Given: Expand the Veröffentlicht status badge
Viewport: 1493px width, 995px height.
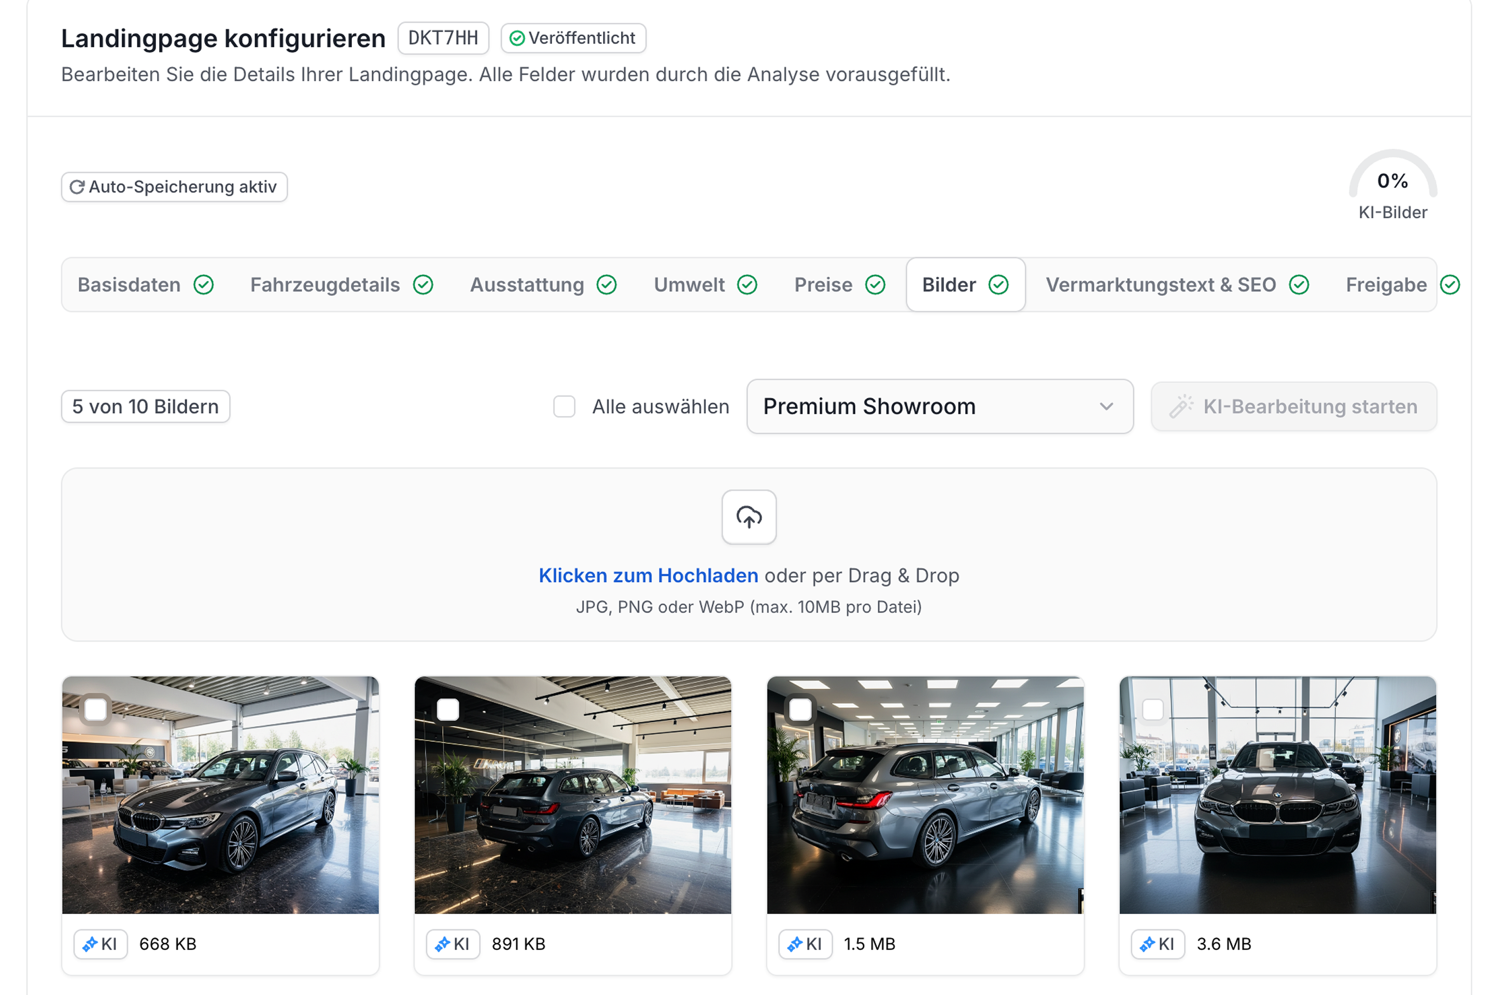Looking at the screenshot, I should [x=572, y=38].
